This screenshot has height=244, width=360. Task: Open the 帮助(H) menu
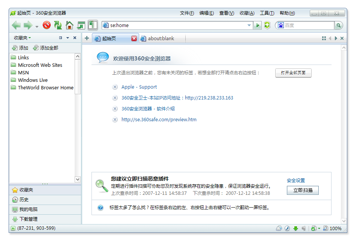[287, 13]
